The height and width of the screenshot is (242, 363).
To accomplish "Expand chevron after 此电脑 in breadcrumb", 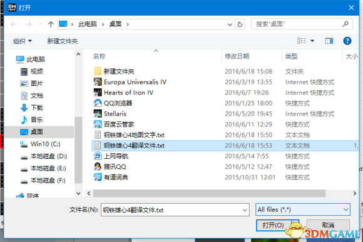I will [x=103, y=24].
